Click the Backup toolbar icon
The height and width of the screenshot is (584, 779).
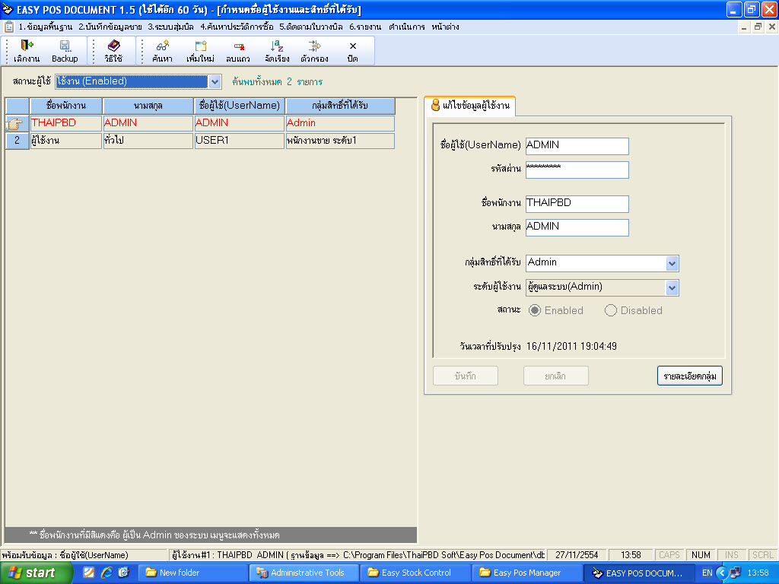tap(65, 51)
